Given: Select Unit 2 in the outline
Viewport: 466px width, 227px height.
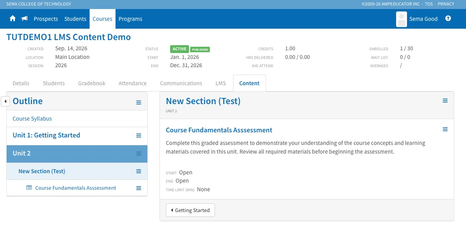Looking at the screenshot, I should click(22, 153).
